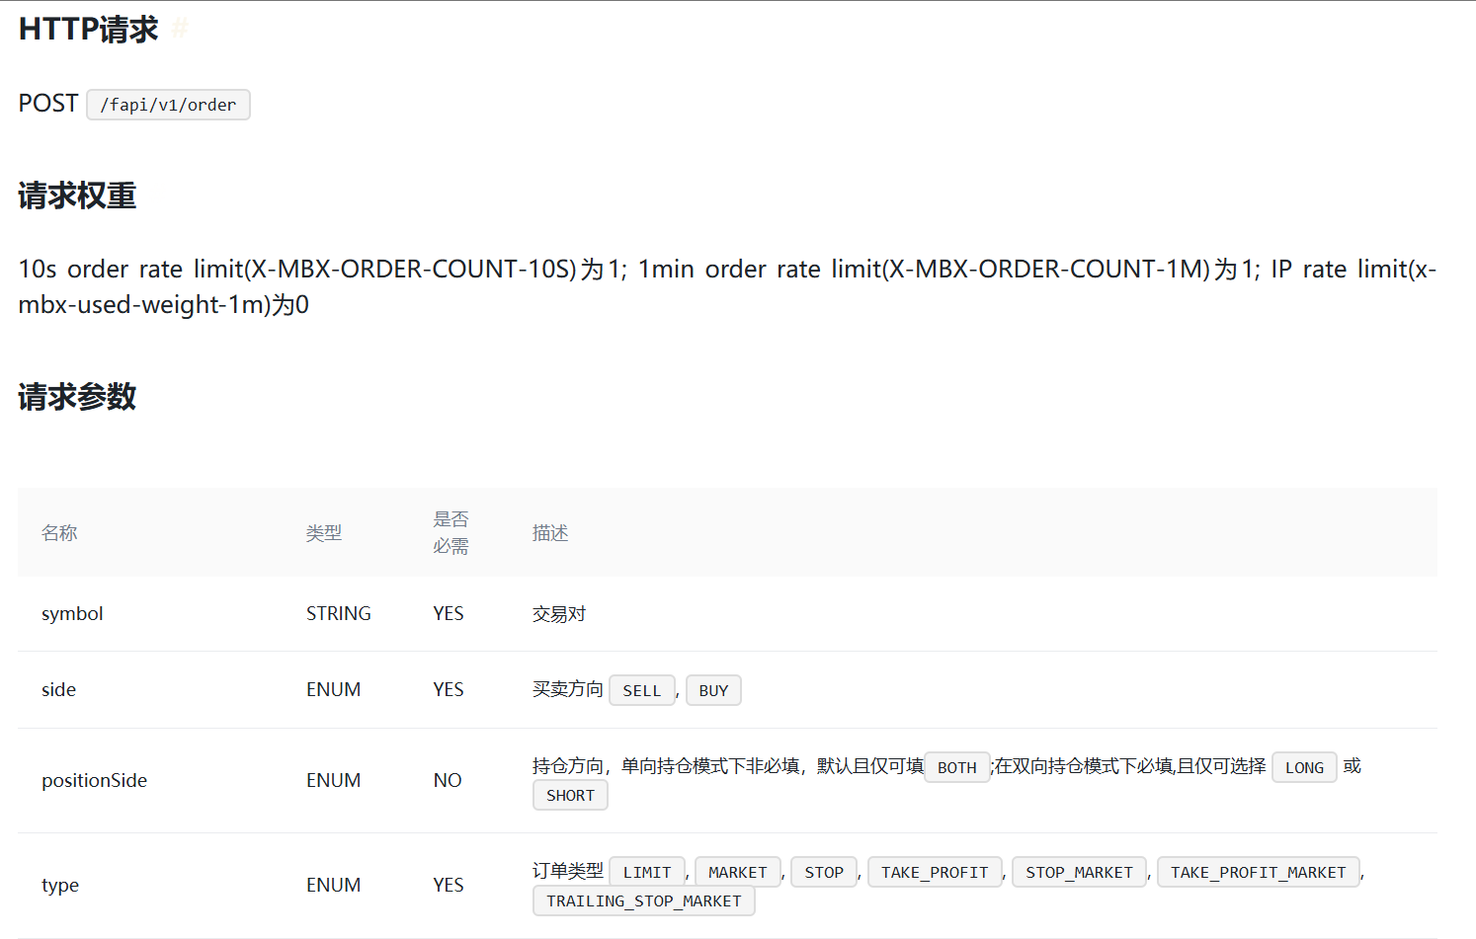1476x939 pixels.
Task: Click the positionSide parameter name
Action: pyautogui.click(x=94, y=780)
